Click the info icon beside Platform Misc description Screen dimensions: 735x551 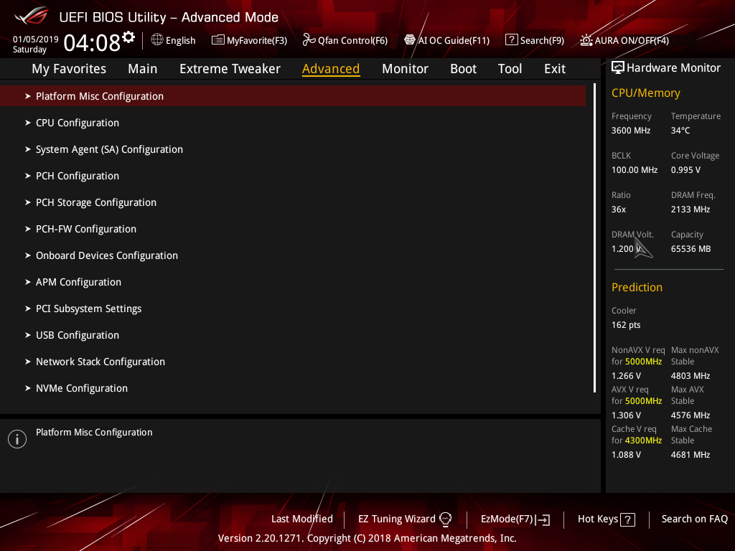[17, 438]
